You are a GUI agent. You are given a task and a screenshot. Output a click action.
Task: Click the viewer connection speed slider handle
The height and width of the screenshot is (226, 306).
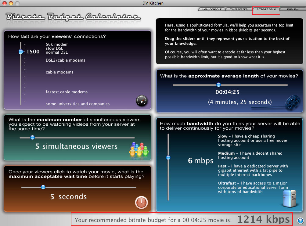tap(21, 52)
